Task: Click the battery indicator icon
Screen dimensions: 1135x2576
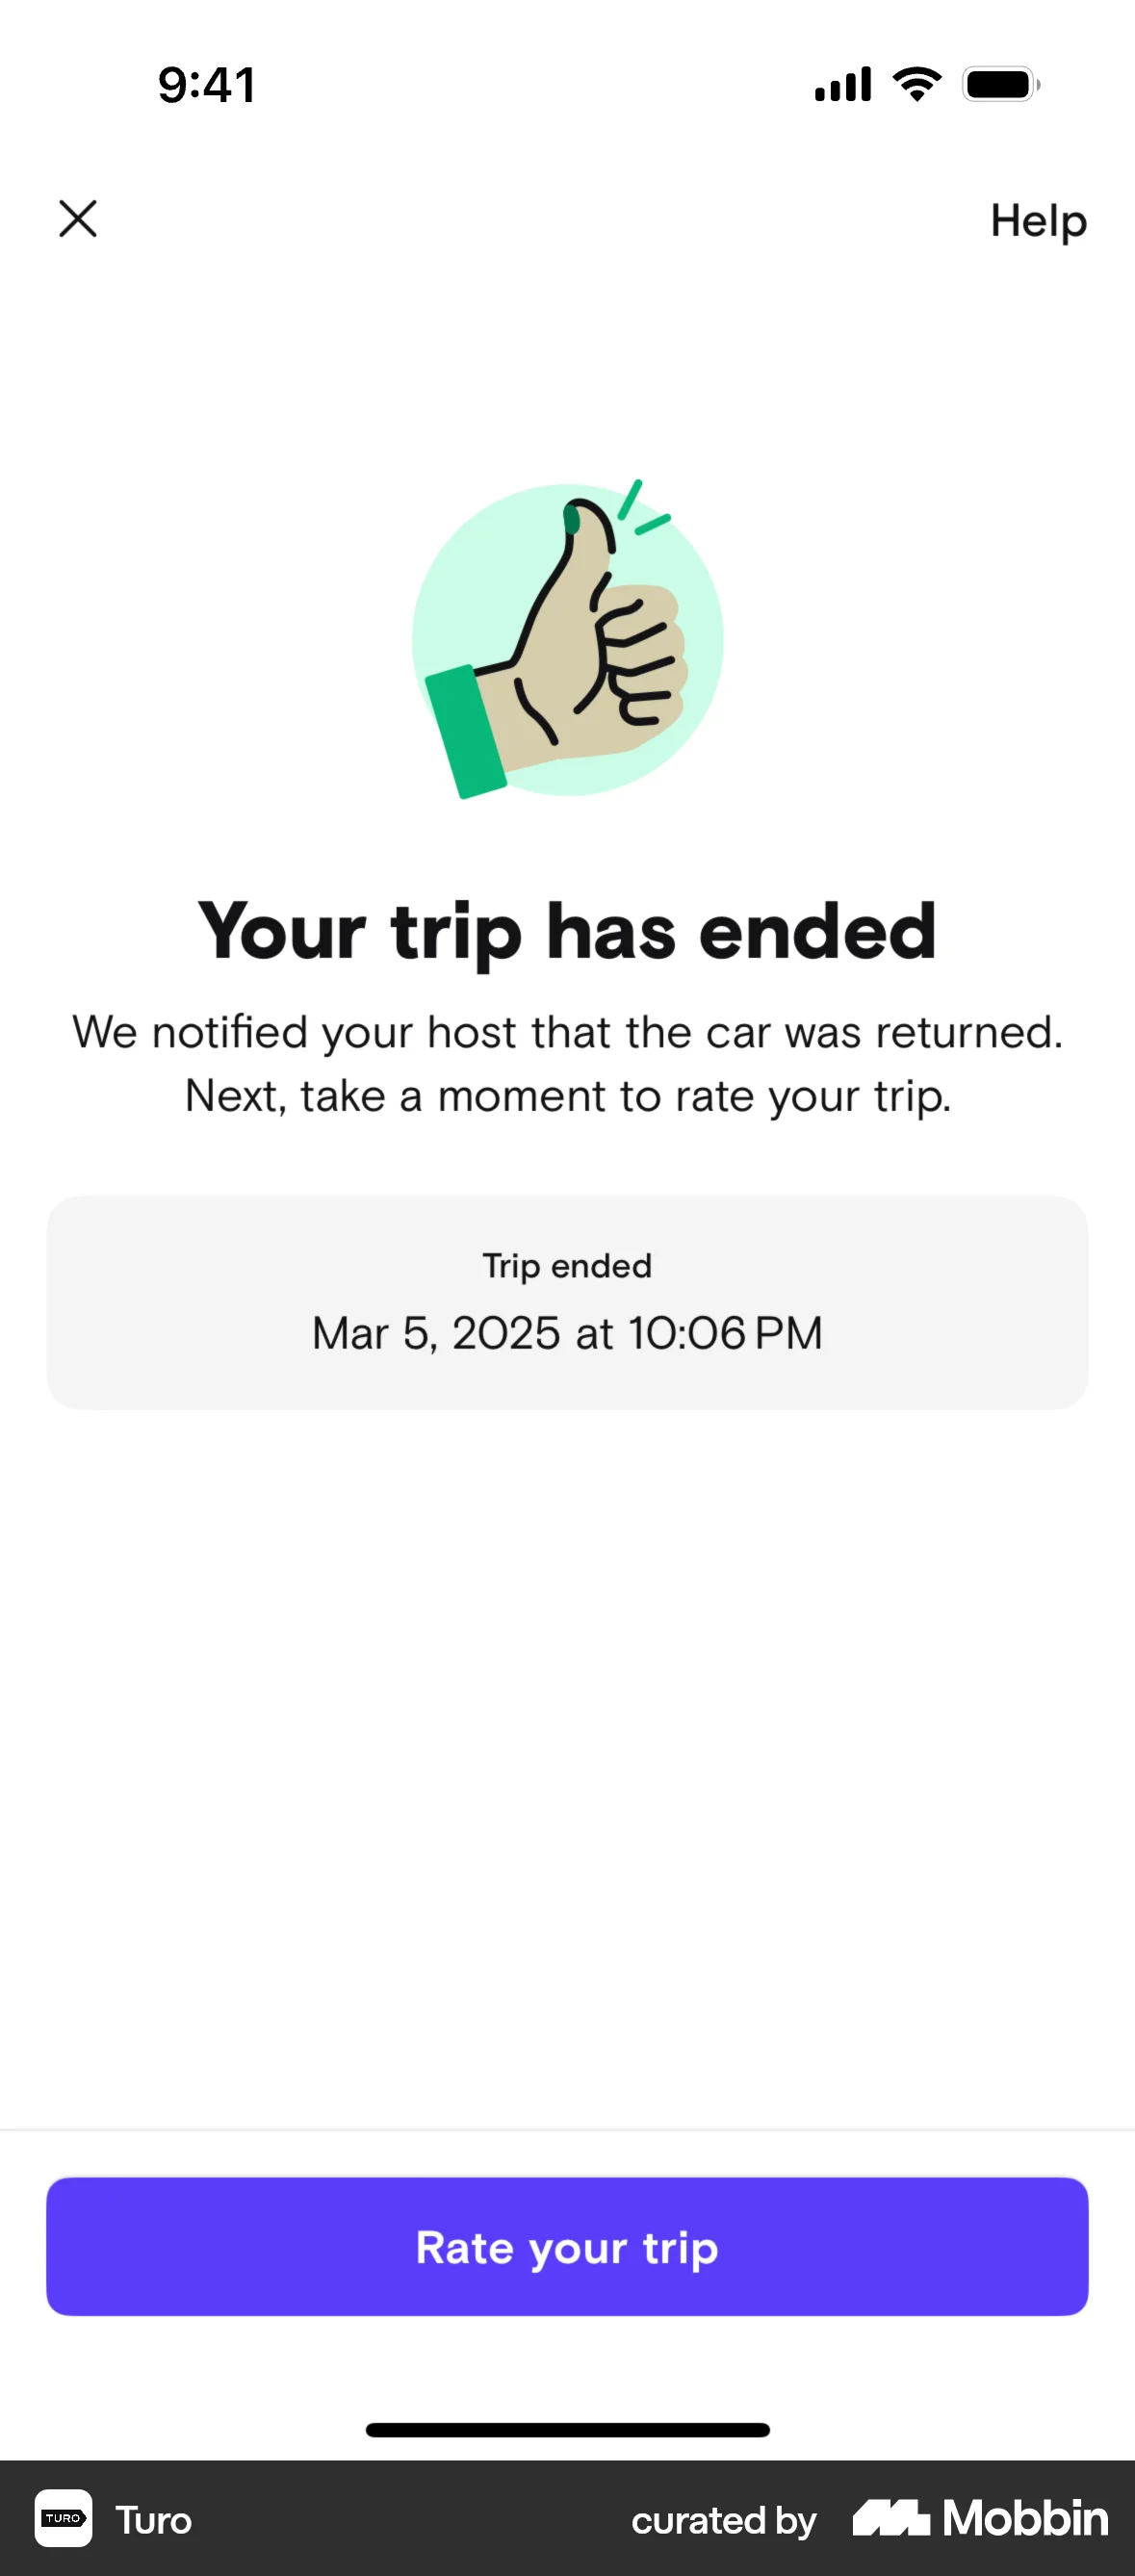Action: [x=1000, y=84]
